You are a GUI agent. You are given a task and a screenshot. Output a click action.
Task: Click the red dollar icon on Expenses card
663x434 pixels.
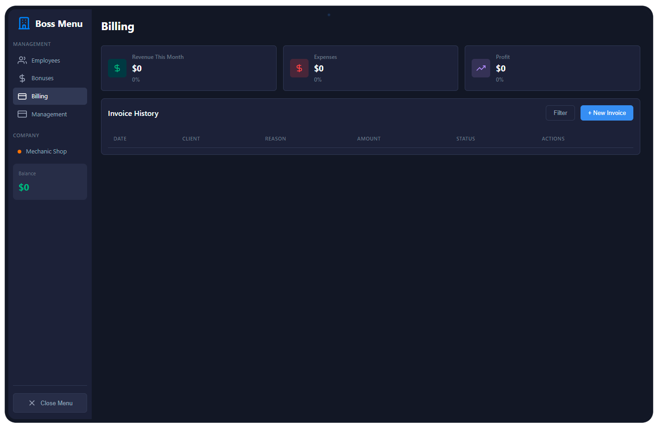coord(299,68)
